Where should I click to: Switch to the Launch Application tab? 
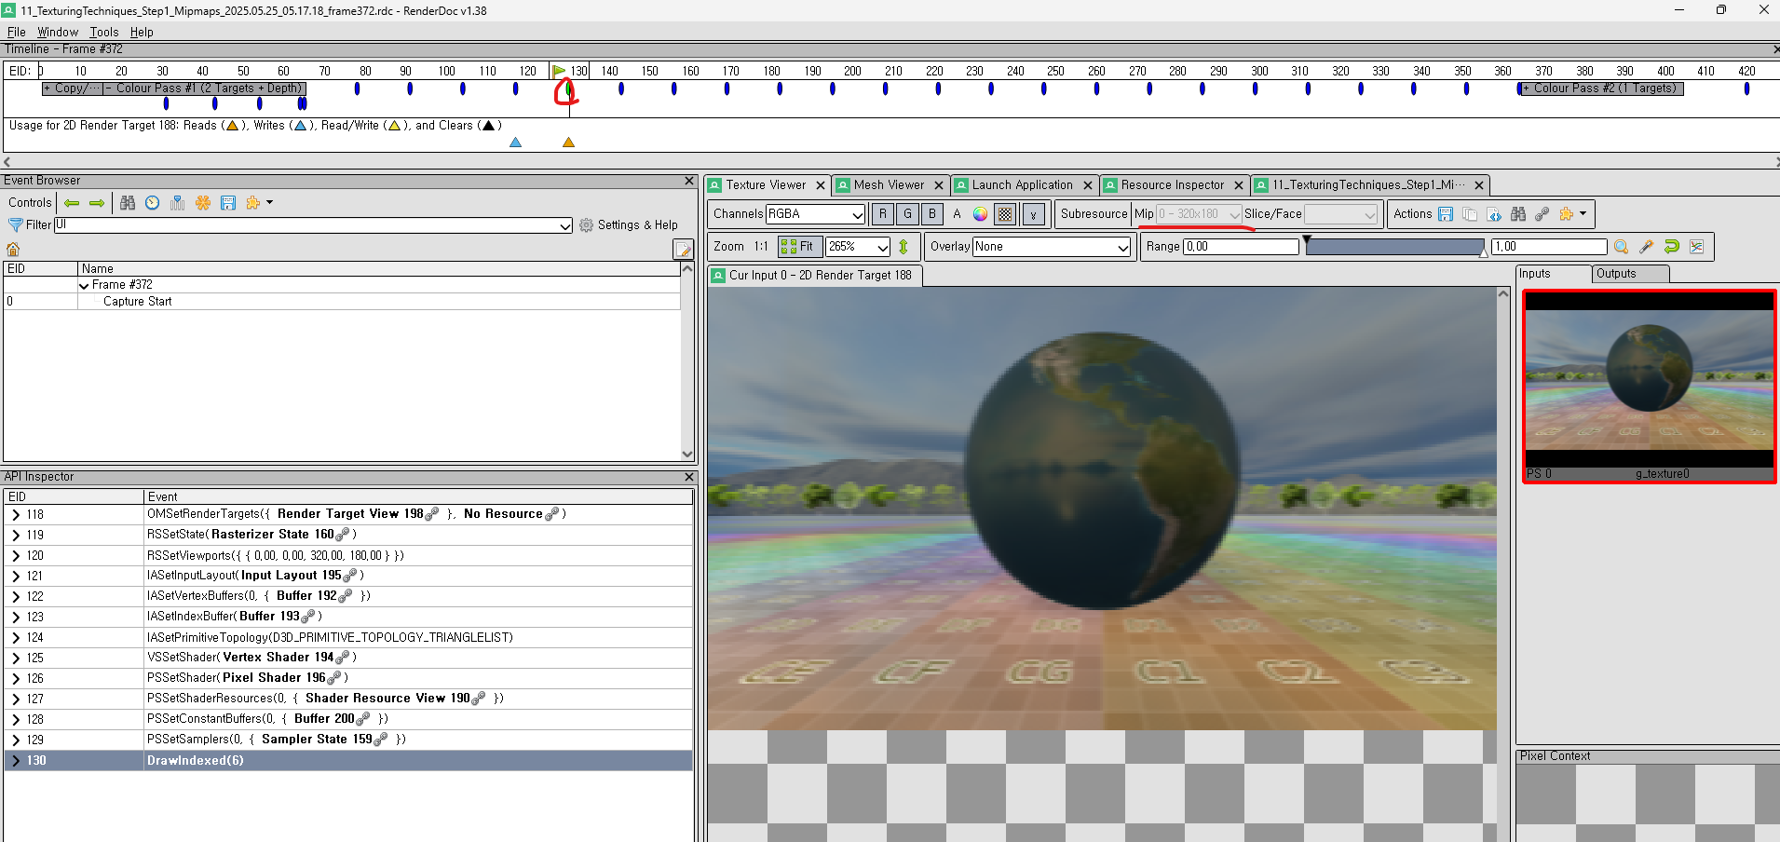pyautogui.click(x=1022, y=185)
